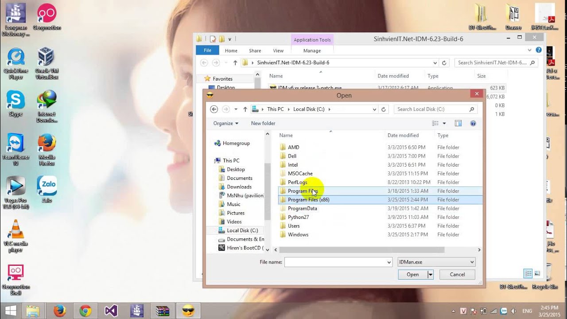Open VLC media player desktop icon
The image size is (567, 319).
(x=16, y=236)
